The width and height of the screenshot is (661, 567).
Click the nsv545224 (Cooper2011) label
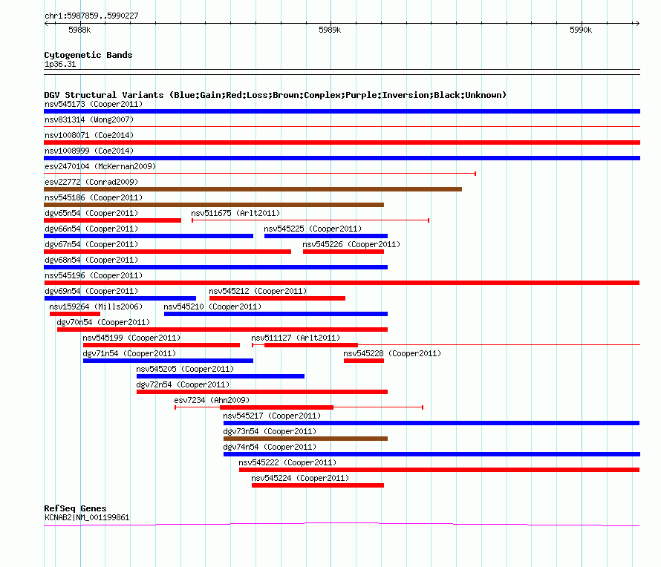pyautogui.click(x=300, y=478)
